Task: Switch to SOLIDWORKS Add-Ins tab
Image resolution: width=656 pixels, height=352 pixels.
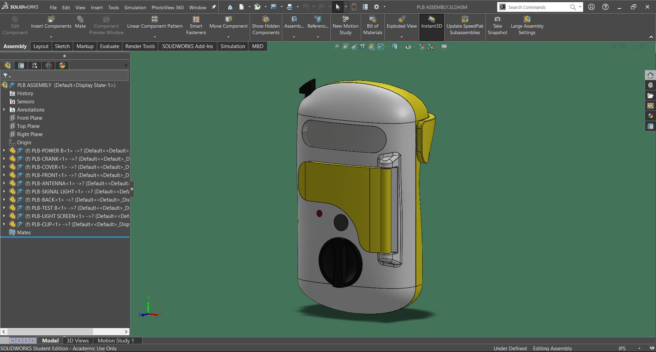Action: [x=187, y=46]
